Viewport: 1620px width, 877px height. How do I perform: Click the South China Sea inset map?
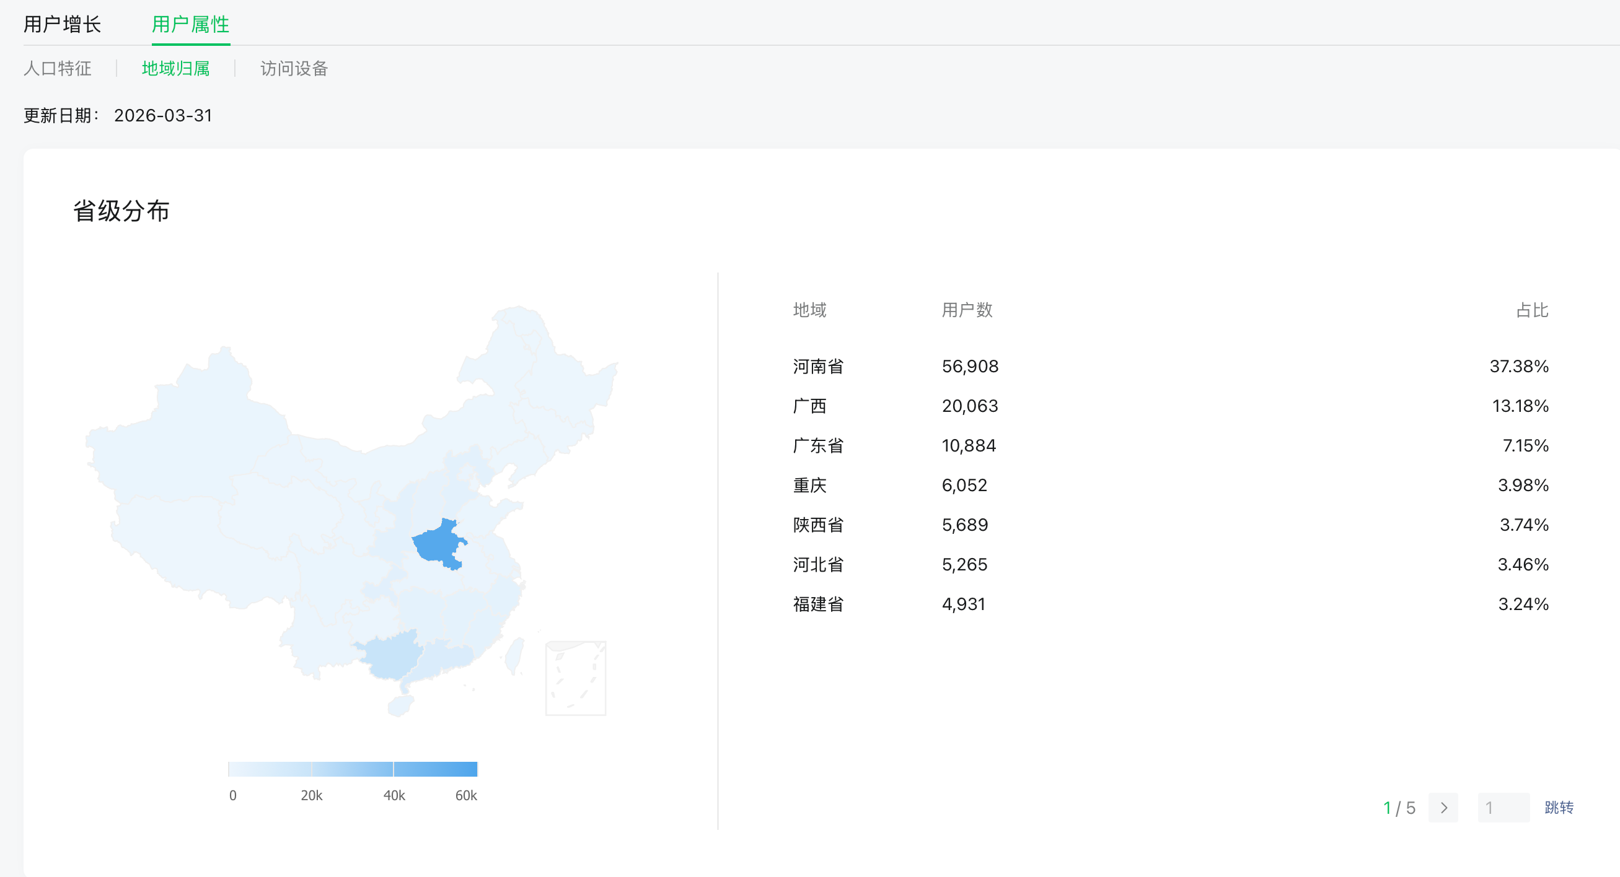(575, 678)
